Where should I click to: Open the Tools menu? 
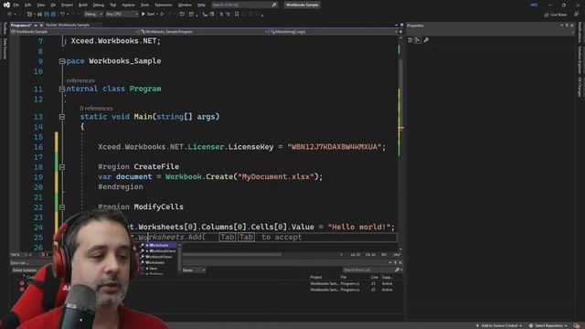coord(144,5)
